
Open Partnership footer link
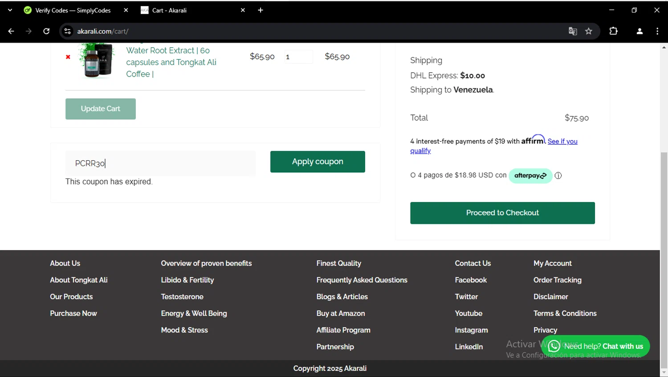coord(335,347)
